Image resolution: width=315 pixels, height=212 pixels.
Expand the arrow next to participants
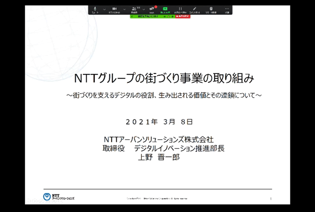pyautogui.click(x=144, y=9)
